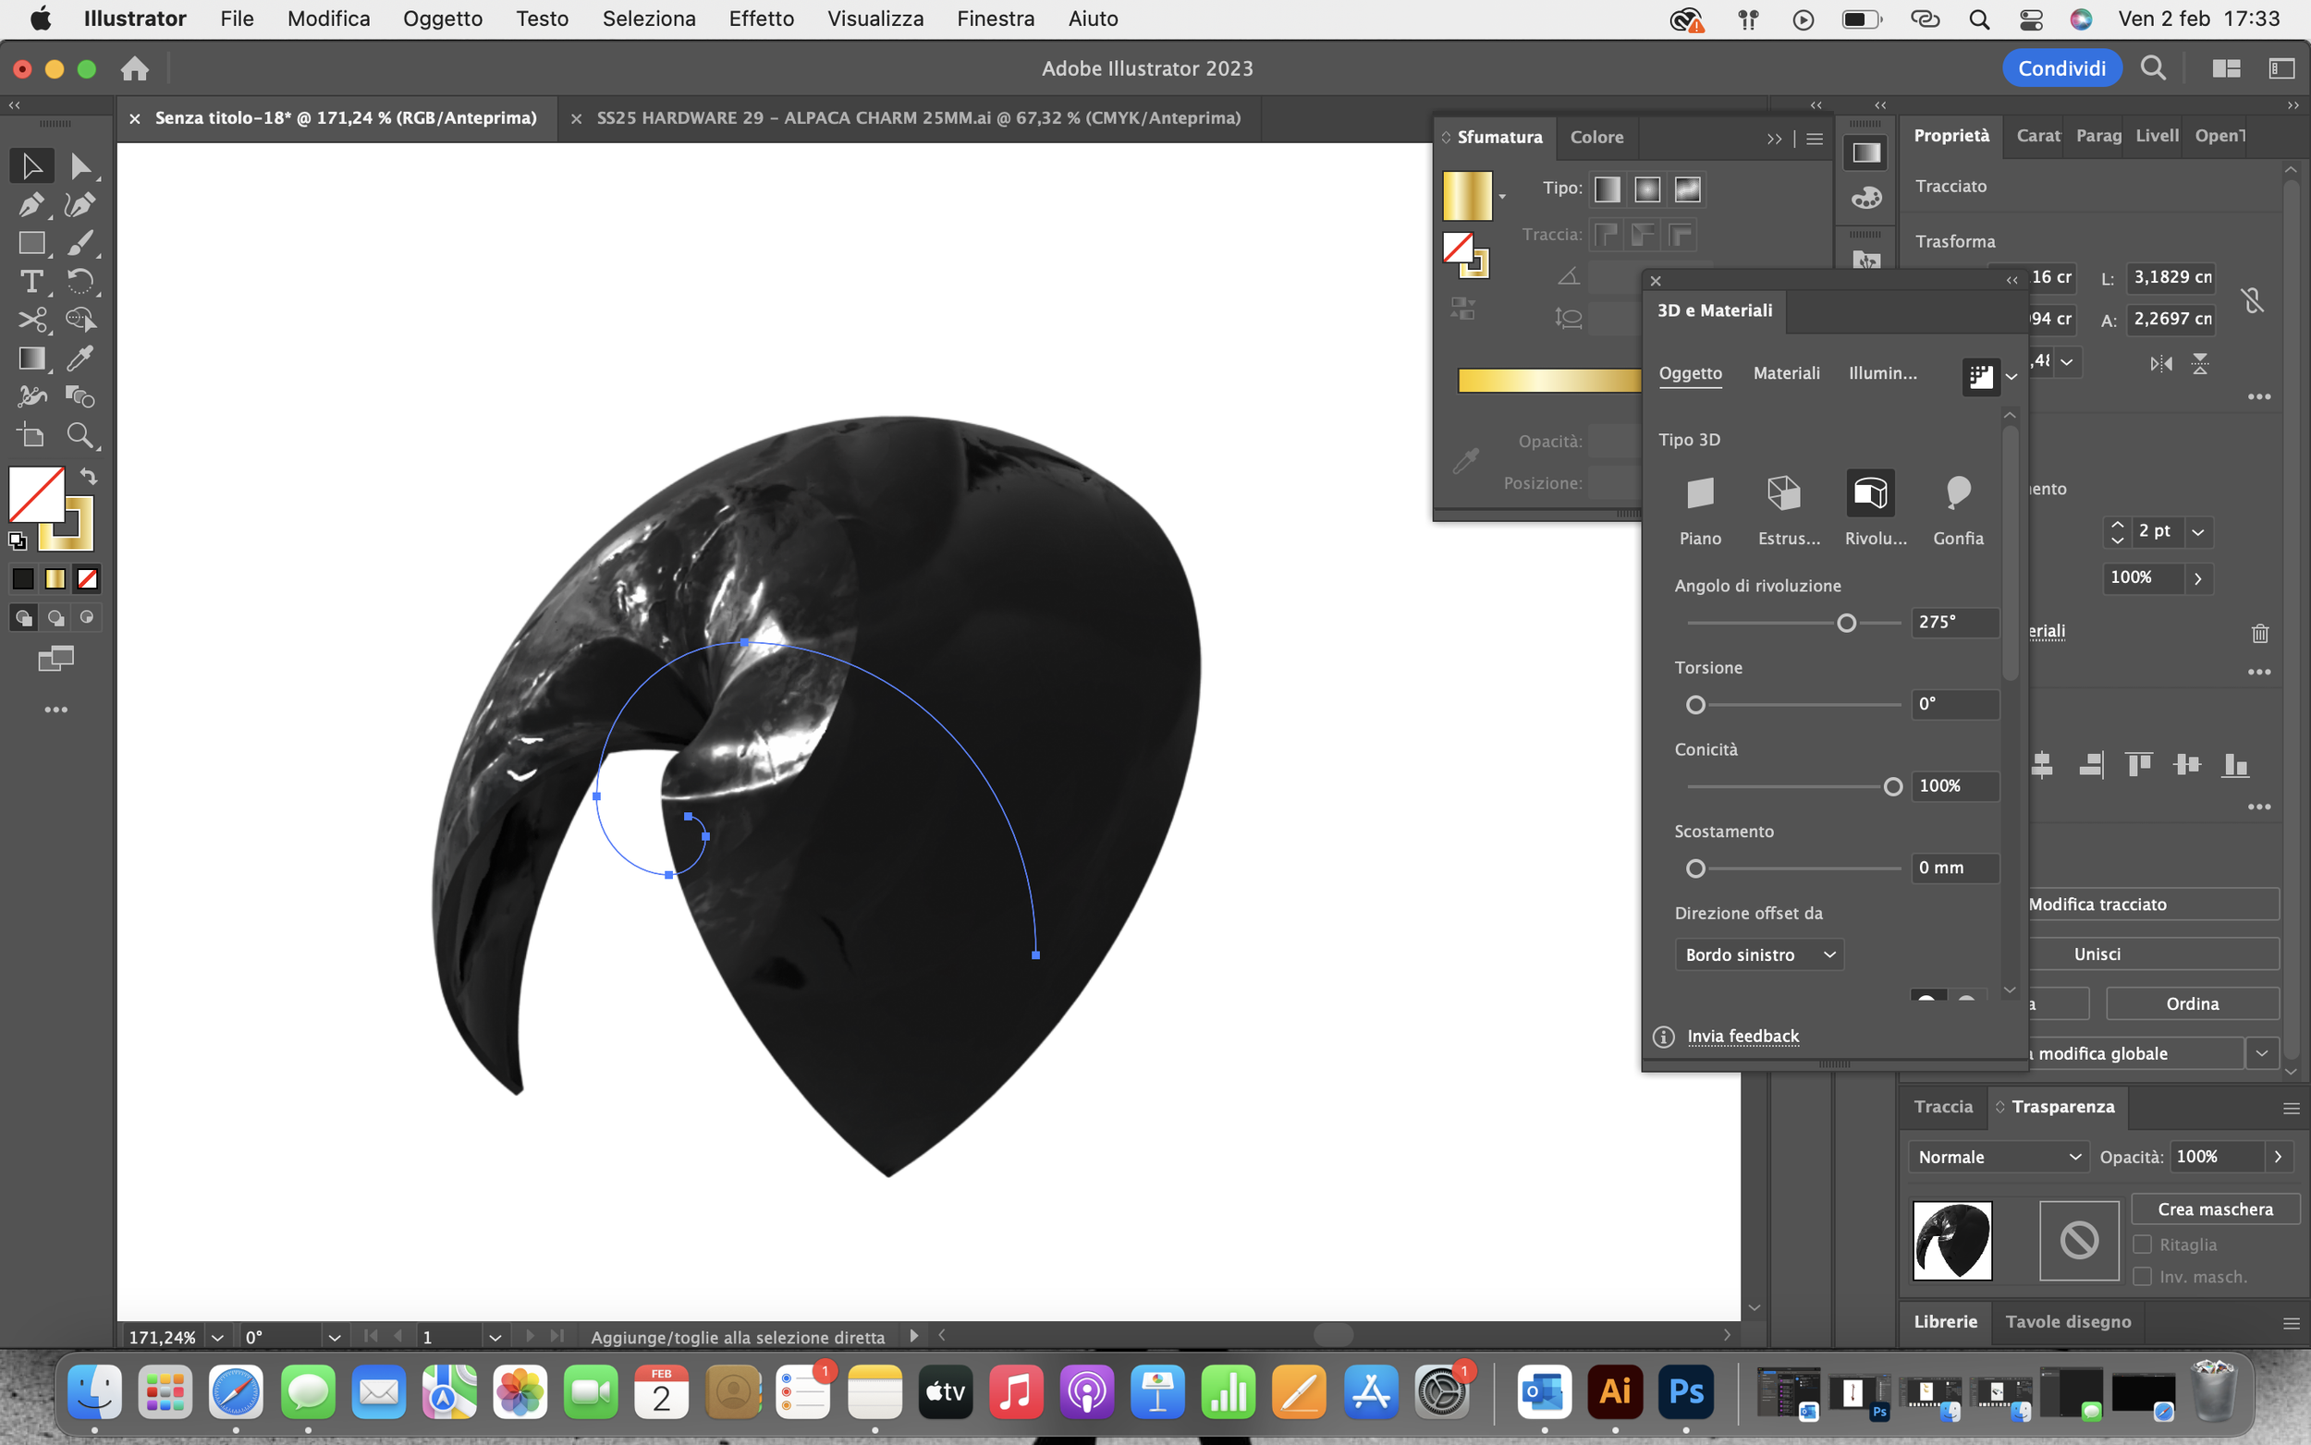This screenshot has height=1445, width=2311.
Task: Select radial gradient type icon
Action: coord(1646,189)
